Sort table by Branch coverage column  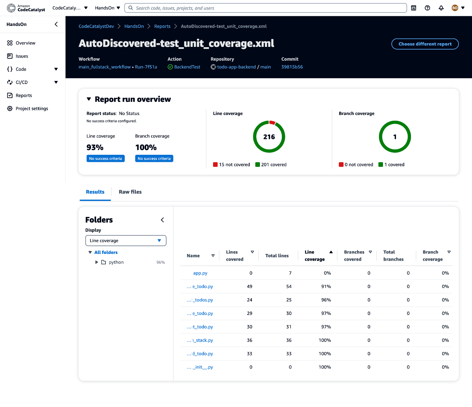coord(449,252)
